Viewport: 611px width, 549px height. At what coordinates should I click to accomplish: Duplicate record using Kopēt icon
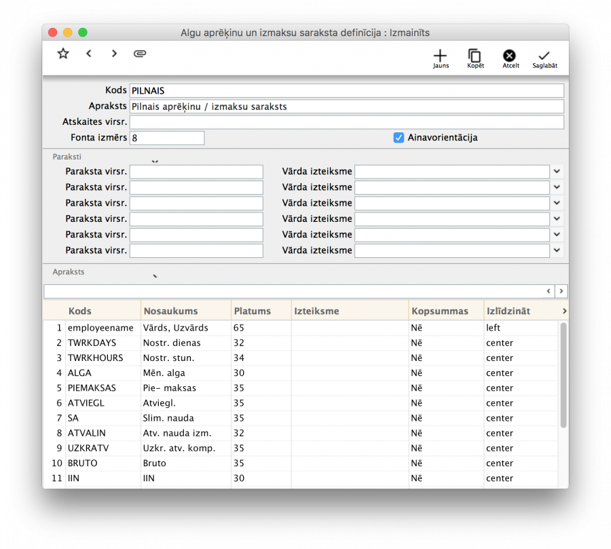pyautogui.click(x=475, y=58)
